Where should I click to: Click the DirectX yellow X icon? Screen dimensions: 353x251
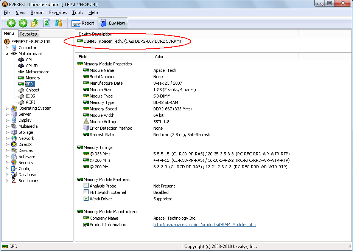click(x=14, y=144)
